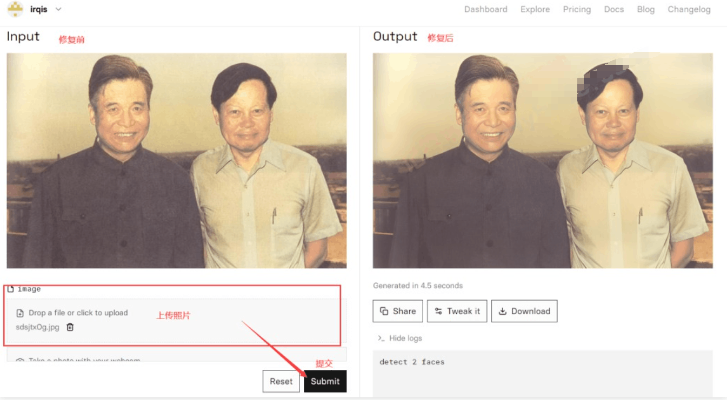
Task: Visit the Blog page
Action: [x=645, y=9]
